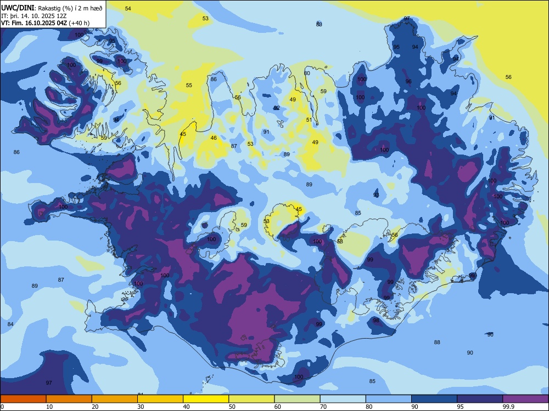This screenshot has height=411, width=549.
Task: Click the legend scale label 20
Action: [x=95, y=407]
